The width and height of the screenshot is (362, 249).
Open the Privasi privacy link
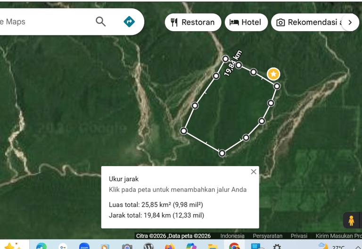pyautogui.click(x=299, y=236)
